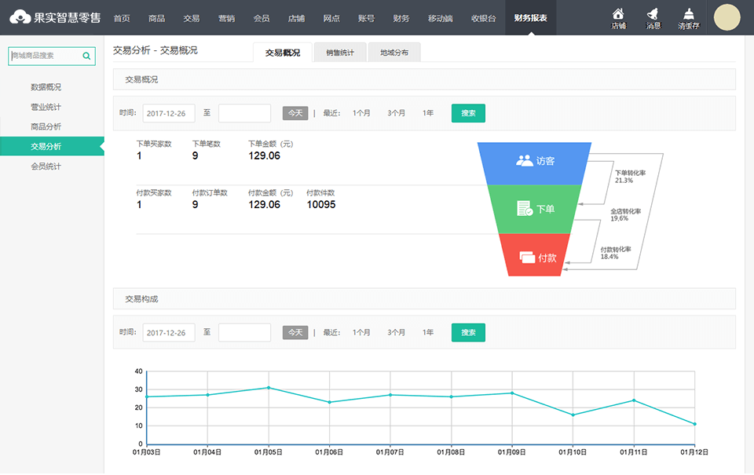
Task: Click the red 付款 payment funnel segment
Action: tap(535, 257)
